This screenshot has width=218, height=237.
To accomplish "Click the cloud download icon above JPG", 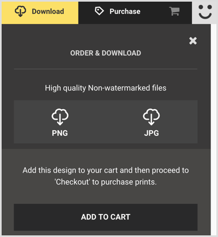I will [x=152, y=117].
